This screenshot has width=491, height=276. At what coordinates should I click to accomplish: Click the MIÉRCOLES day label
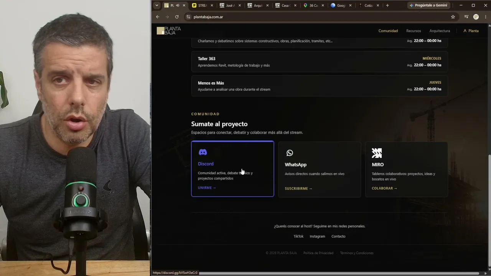[432, 58]
